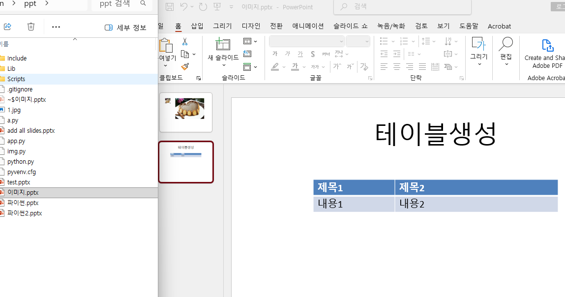The image size is (565, 297).
Task: Expand the font name combo box
Action: [341, 42]
